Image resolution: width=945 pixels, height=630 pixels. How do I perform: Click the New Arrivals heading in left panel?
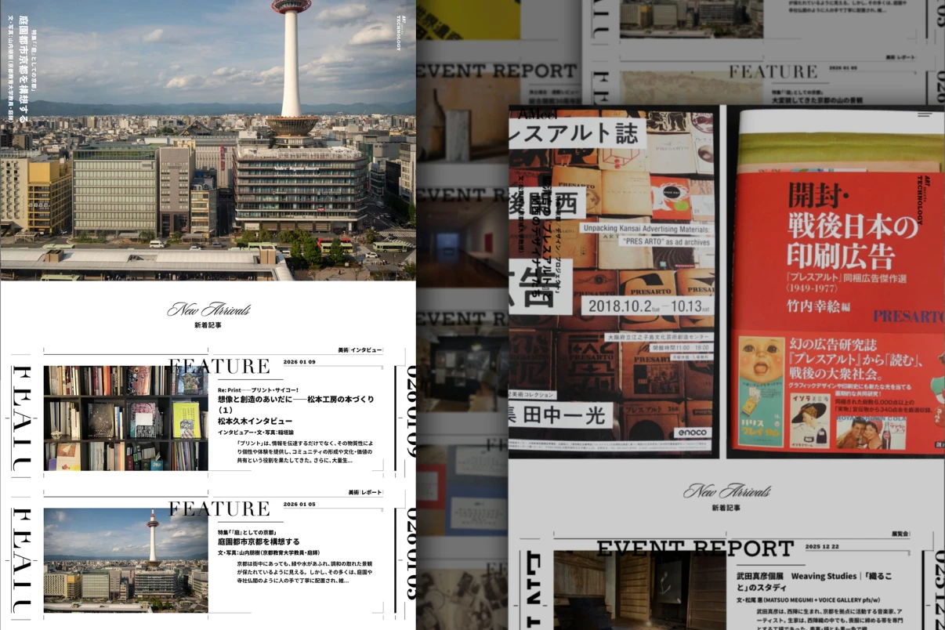click(208, 310)
